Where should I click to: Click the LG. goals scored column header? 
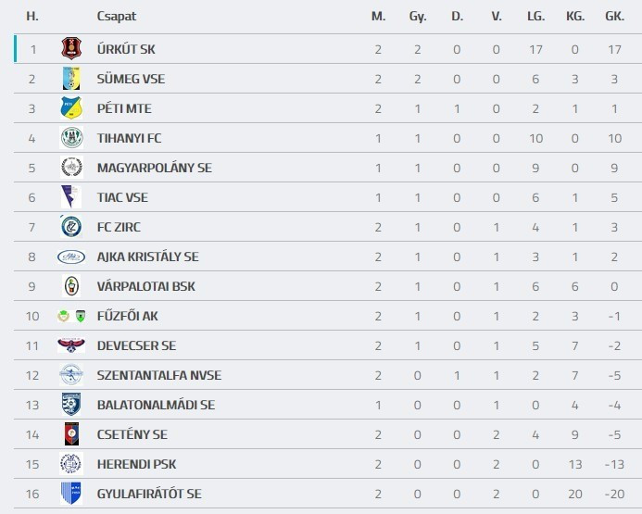[535, 17]
